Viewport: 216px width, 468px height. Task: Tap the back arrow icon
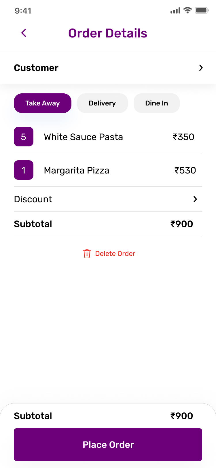tap(24, 33)
